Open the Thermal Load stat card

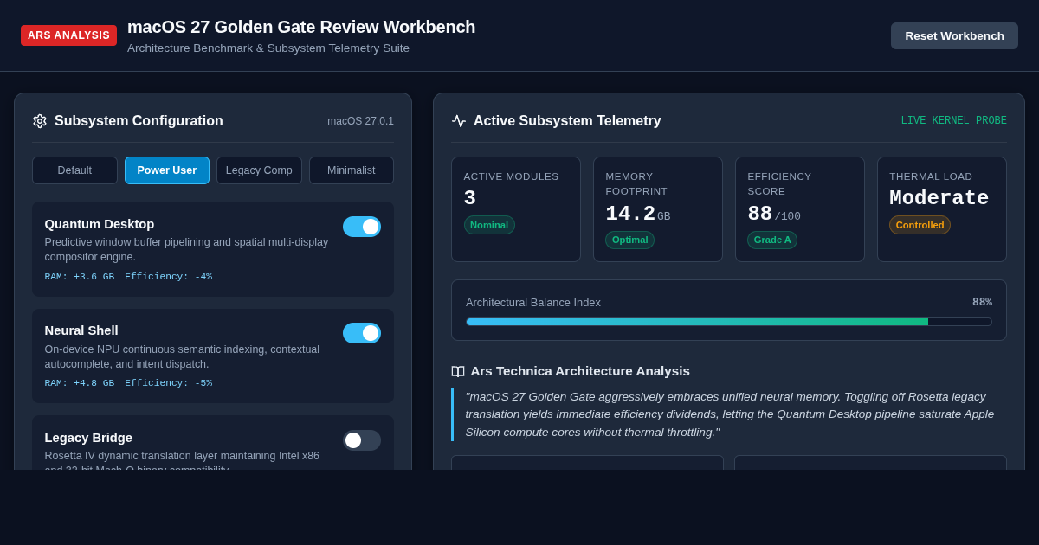point(942,209)
